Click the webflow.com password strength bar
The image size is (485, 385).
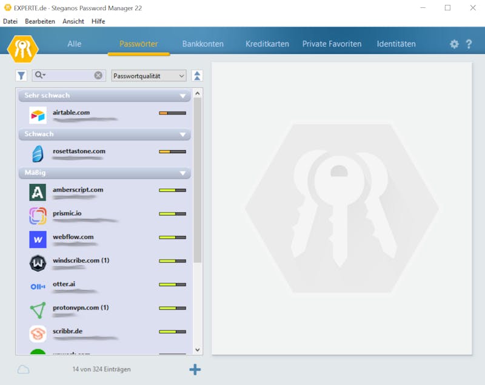pyautogui.click(x=173, y=237)
